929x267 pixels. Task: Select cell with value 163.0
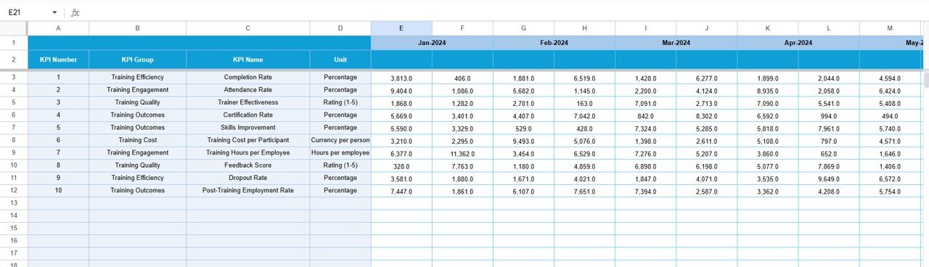click(584, 102)
